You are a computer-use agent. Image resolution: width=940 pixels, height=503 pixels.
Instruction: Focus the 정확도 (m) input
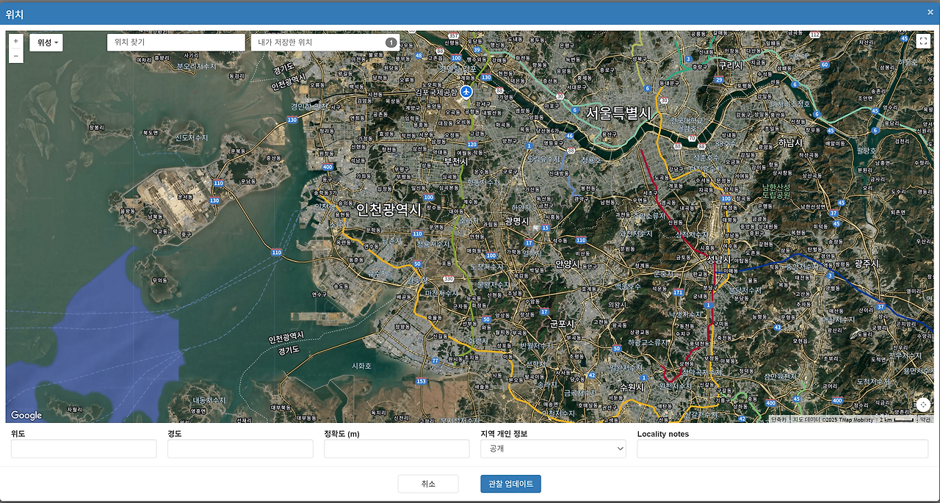click(x=397, y=449)
